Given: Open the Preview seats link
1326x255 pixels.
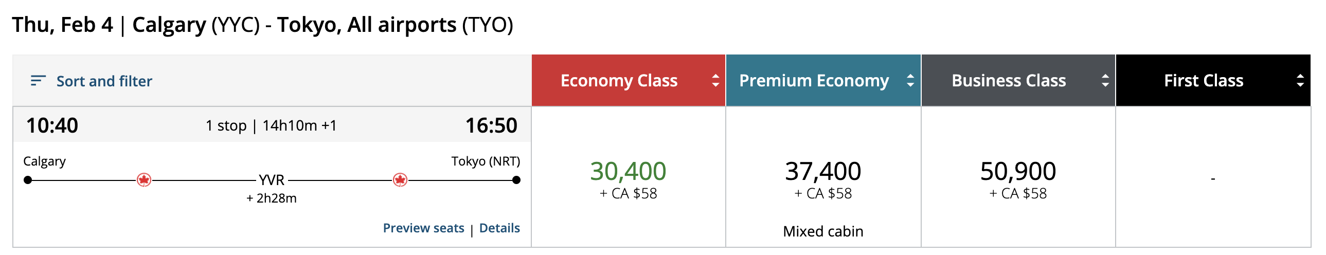Looking at the screenshot, I should [x=423, y=228].
